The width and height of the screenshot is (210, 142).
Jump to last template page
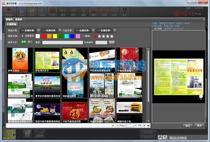[x=148, y=126]
